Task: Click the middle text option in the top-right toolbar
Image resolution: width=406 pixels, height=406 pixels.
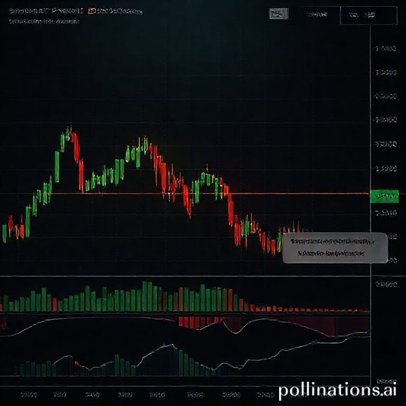Action: pos(317,15)
